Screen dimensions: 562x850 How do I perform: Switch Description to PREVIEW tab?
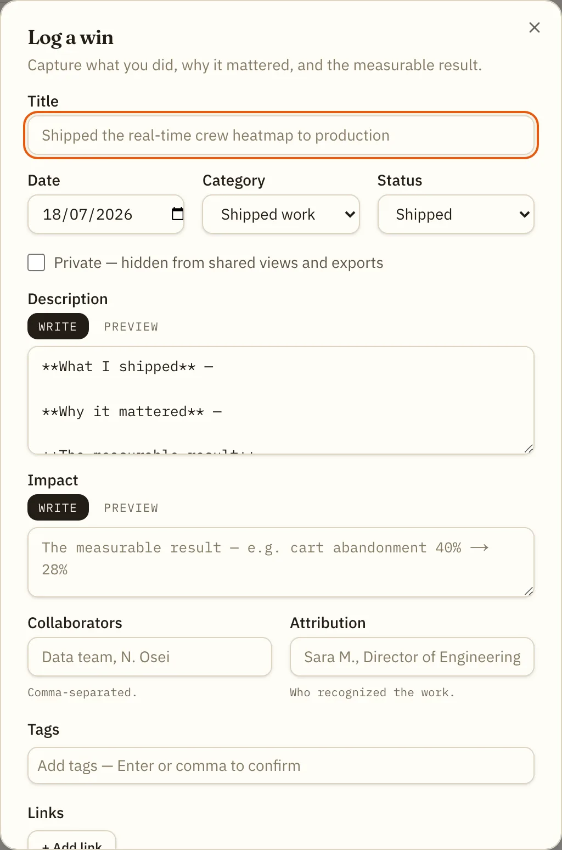point(131,326)
